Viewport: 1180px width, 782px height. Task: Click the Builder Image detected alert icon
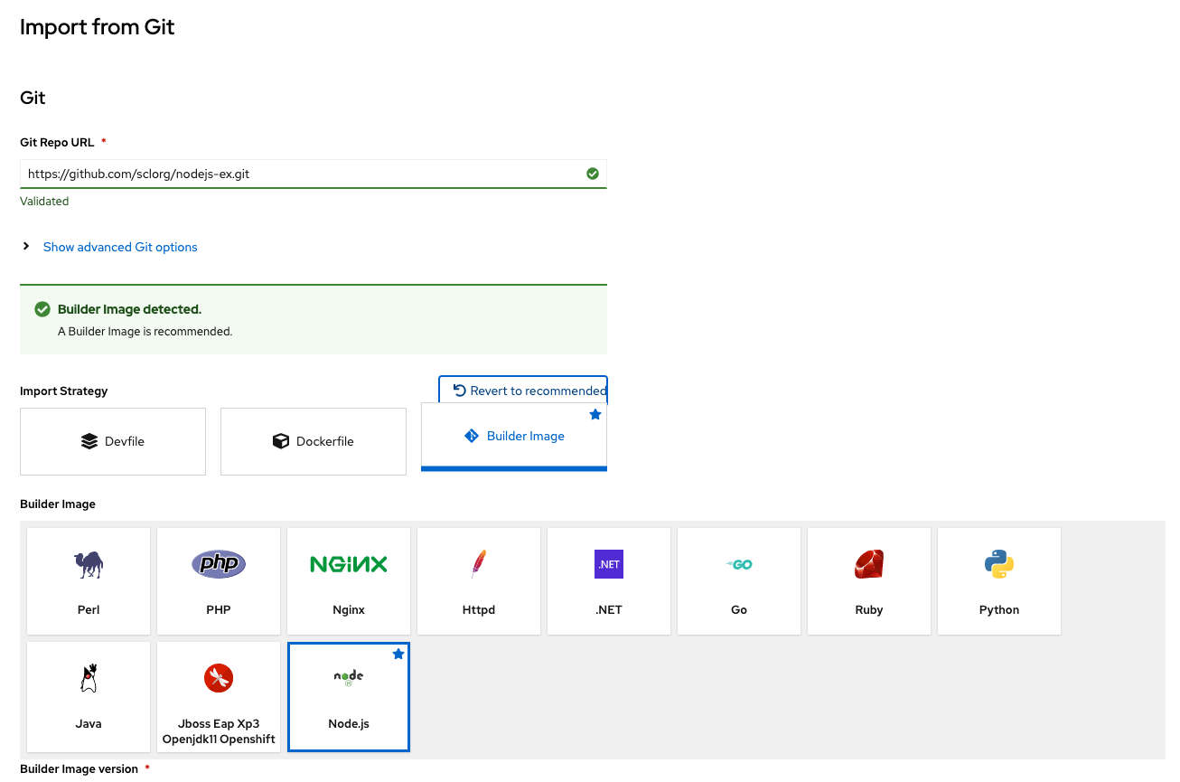[x=42, y=309]
